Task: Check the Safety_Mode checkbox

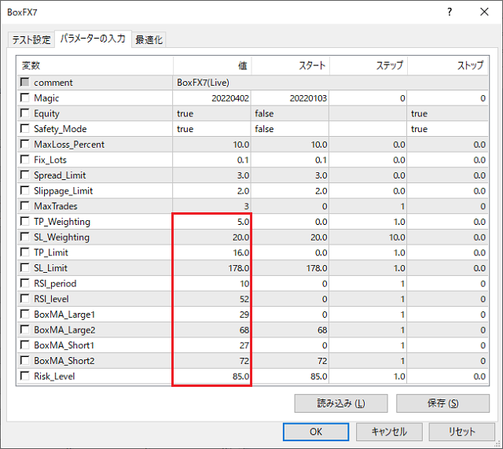Action: (x=24, y=128)
